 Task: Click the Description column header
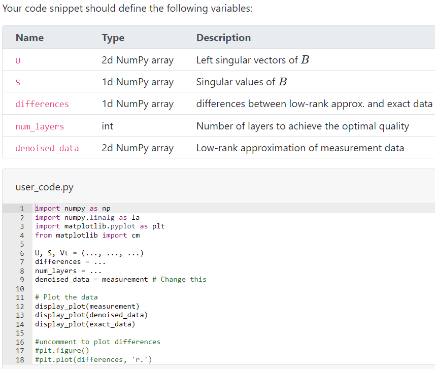(x=223, y=38)
